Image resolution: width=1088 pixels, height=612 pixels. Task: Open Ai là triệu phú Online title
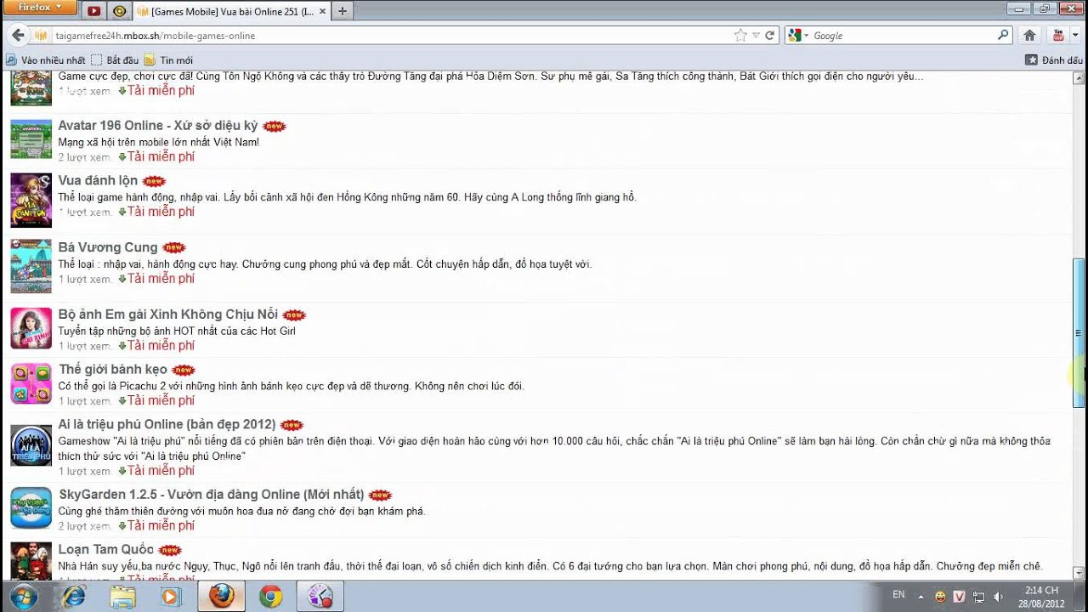click(x=167, y=424)
